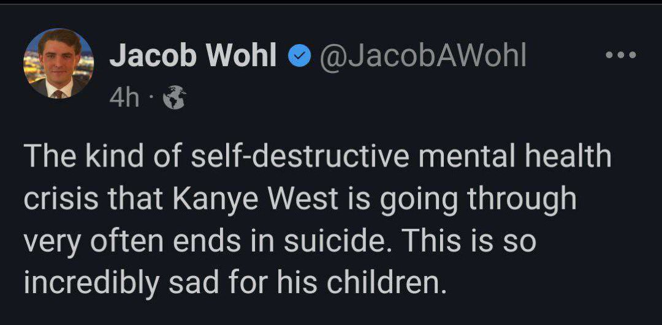Open the Jacob Wohl display name
The width and height of the screenshot is (662, 325).
[193, 57]
